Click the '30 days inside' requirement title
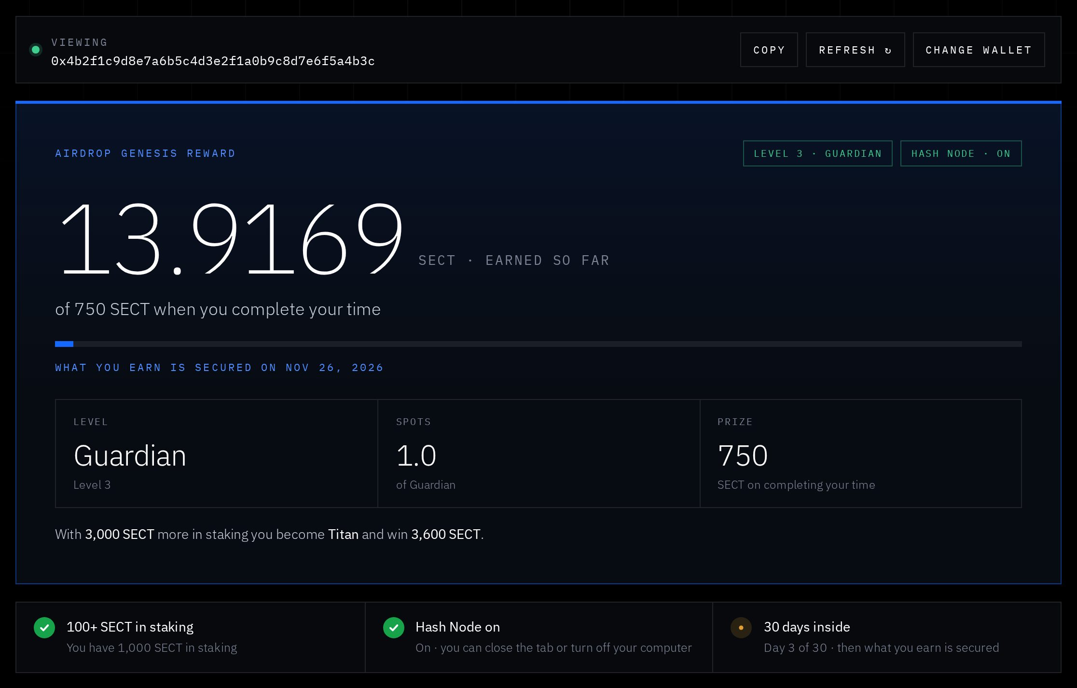 coord(807,627)
